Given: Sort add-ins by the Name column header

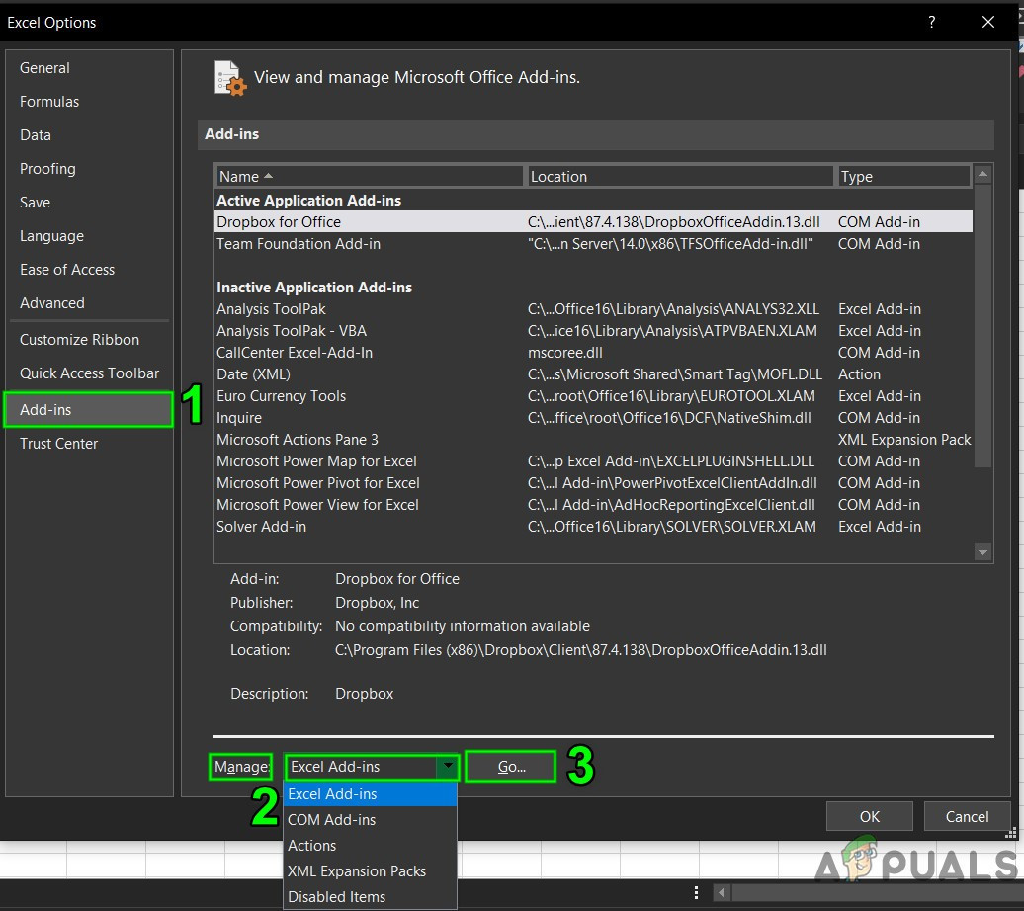Looking at the screenshot, I should click(x=369, y=177).
